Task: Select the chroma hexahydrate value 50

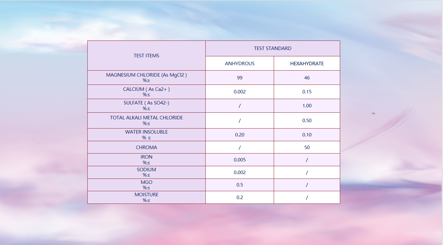Action: [307, 148]
